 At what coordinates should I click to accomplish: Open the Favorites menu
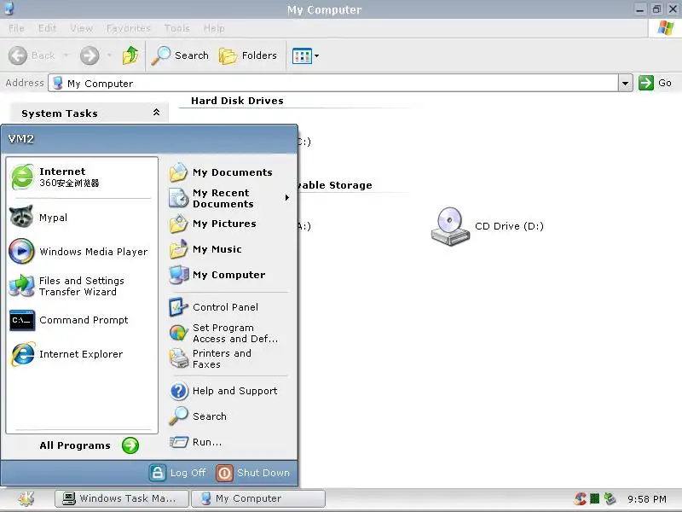pyautogui.click(x=129, y=28)
